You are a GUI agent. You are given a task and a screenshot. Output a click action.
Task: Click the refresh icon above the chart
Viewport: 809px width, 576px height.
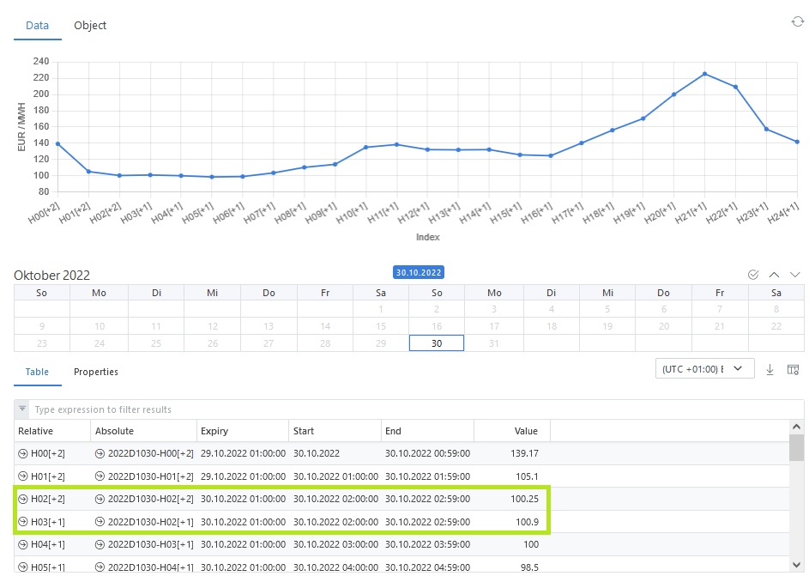[797, 21]
